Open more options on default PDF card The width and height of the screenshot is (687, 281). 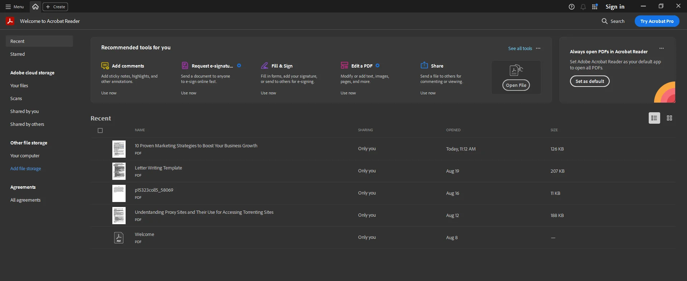[x=662, y=48]
